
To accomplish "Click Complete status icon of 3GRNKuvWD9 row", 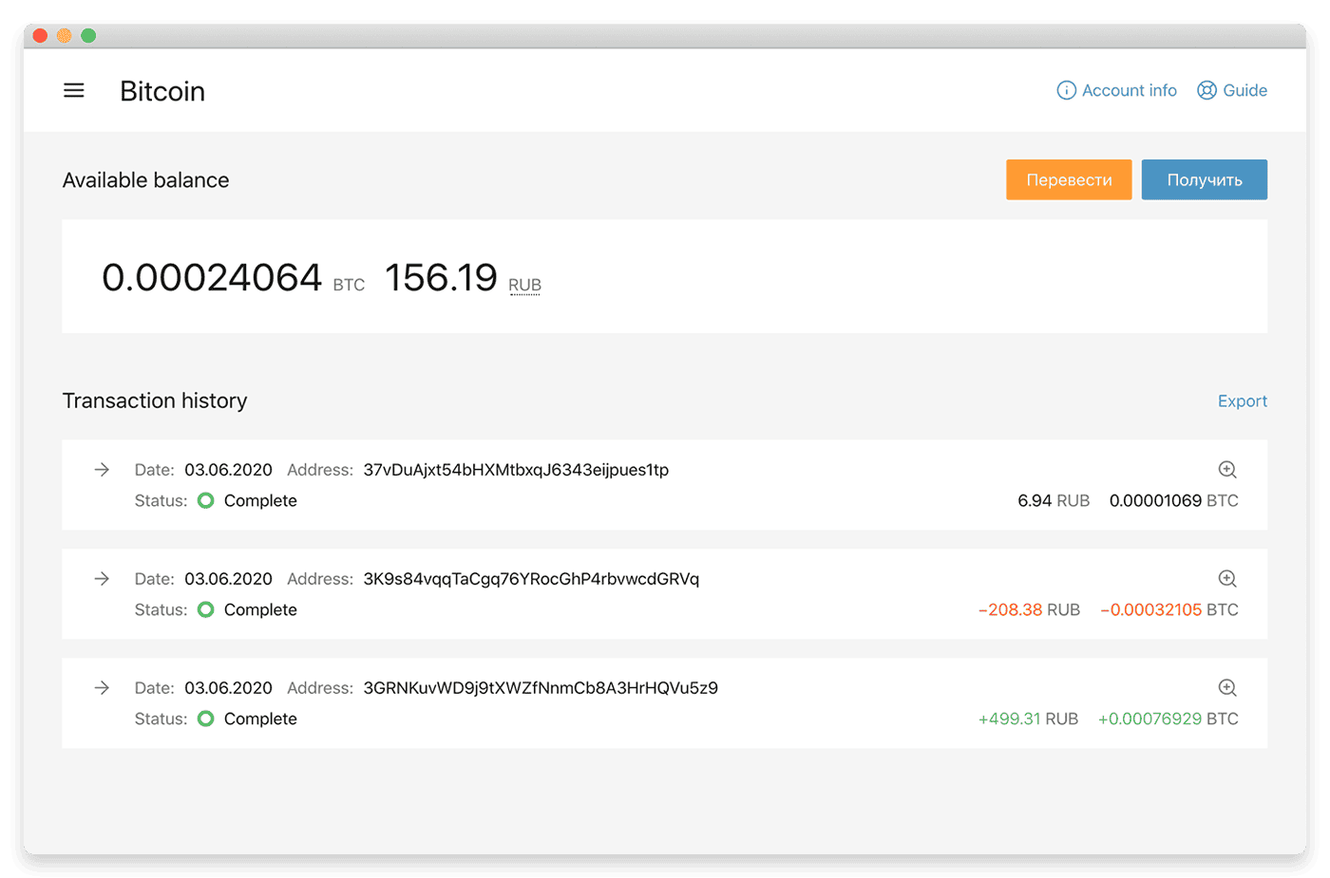I will coord(205,719).
